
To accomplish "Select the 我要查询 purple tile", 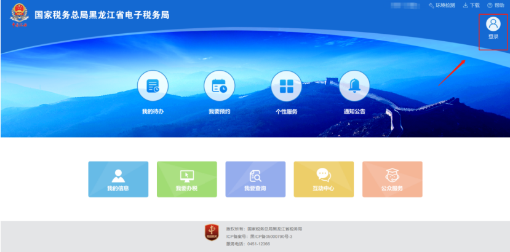I will coord(255,179).
